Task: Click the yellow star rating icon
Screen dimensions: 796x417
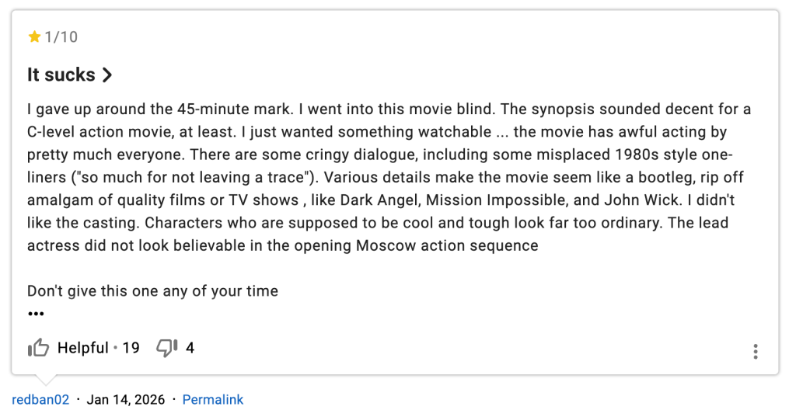Action: tap(34, 37)
